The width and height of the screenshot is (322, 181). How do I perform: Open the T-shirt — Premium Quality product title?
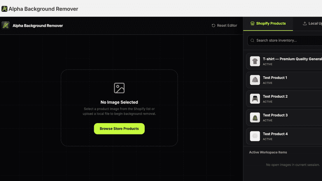pyautogui.click(x=292, y=59)
